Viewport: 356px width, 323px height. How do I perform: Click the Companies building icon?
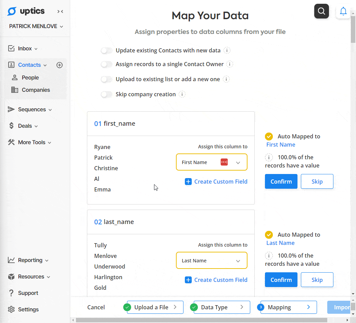tap(14, 90)
